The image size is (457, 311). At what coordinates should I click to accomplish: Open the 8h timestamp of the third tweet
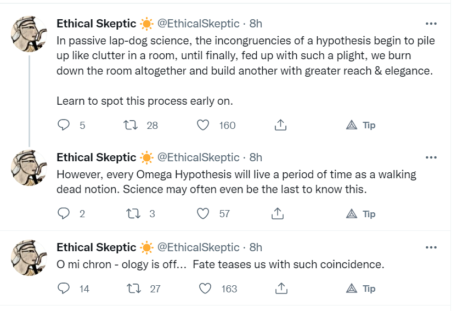(x=256, y=247)
